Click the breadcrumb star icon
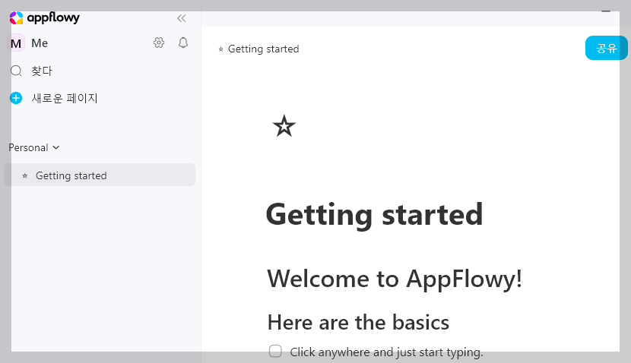 click(x=220, y=49)
